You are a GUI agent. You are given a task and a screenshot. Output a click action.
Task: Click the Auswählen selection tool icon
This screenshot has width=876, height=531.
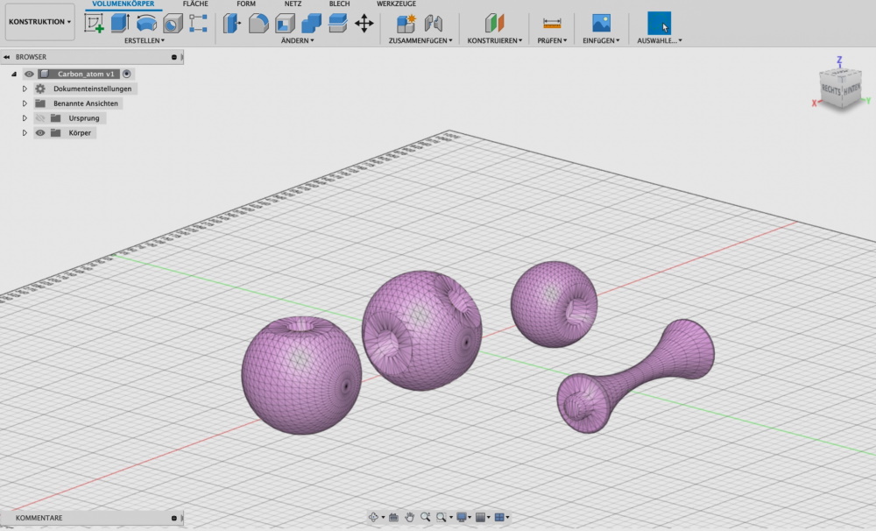(x=660, y=24)
